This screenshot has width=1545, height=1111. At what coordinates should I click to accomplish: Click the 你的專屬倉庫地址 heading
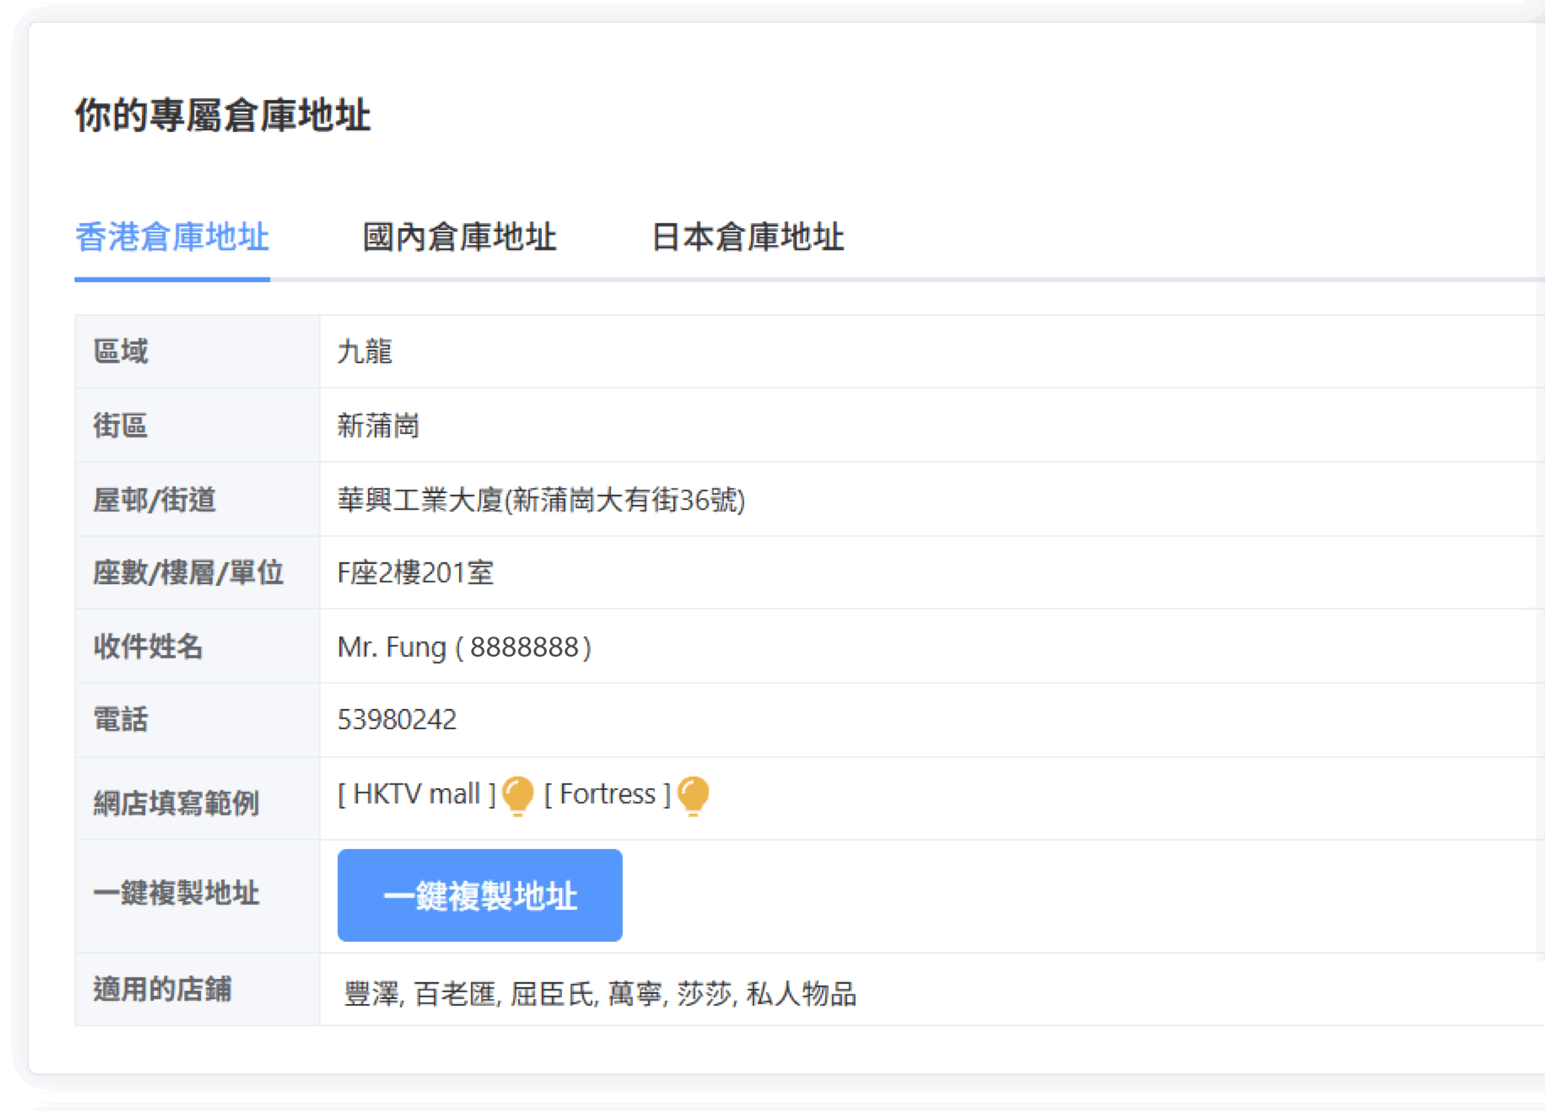tap(222, 115)
